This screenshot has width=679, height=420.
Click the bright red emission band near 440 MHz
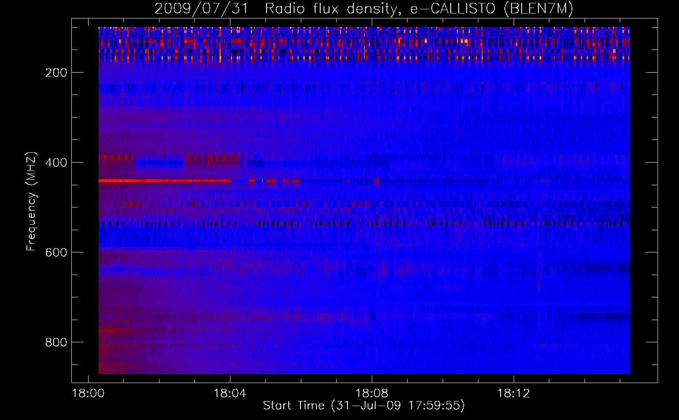[x=165, y=181]
